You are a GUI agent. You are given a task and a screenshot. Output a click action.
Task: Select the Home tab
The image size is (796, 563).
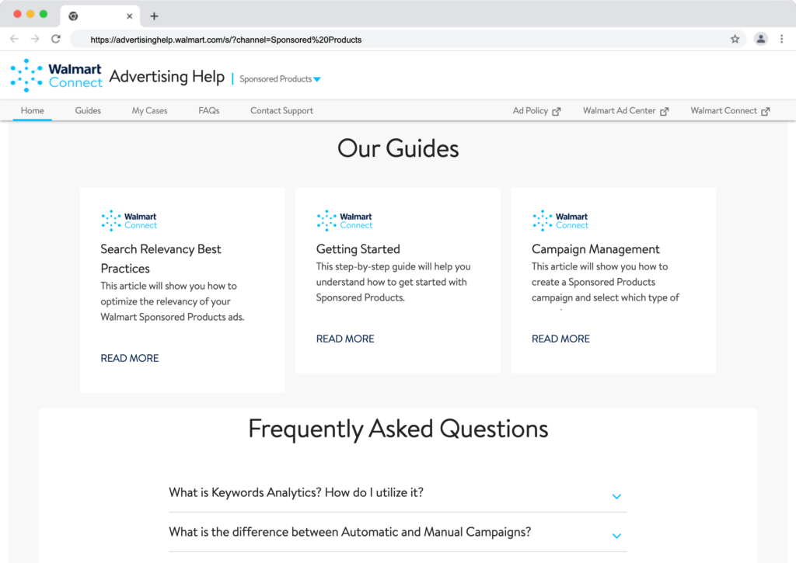click(x=33, y=110)
